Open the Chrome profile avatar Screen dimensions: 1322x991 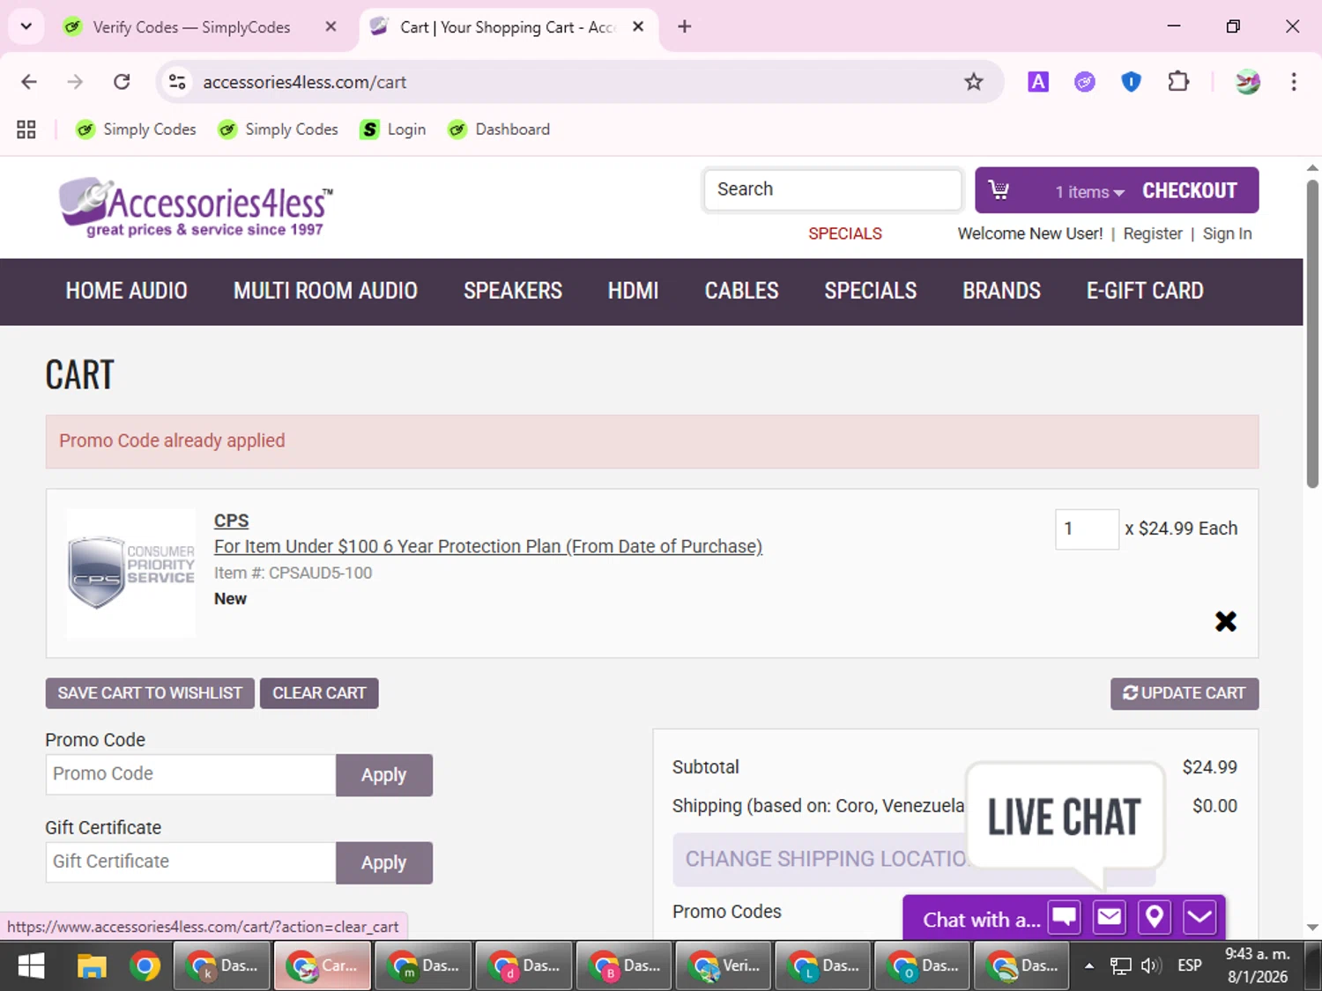pyautogui.click(x=1248, y=82)
